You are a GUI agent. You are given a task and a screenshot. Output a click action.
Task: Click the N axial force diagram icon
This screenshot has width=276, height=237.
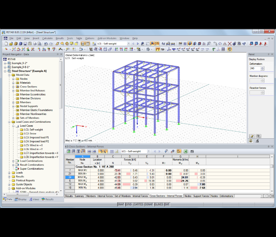pyautogui.click(x=174, y=50)
